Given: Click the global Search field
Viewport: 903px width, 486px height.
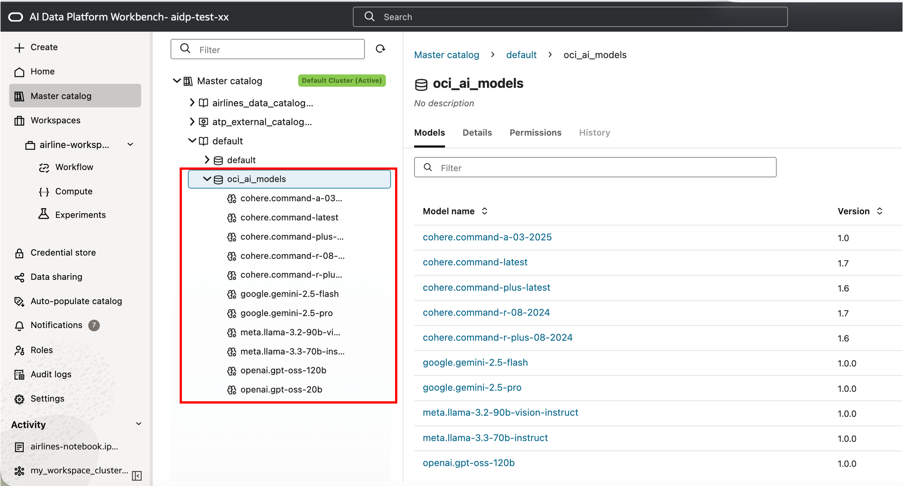Looking at the screenshot, I should point(570,17).
